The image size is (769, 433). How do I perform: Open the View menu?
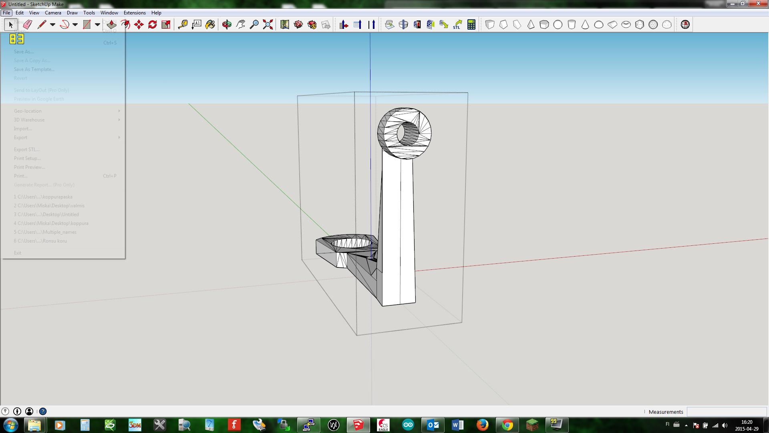coord(34,13)
